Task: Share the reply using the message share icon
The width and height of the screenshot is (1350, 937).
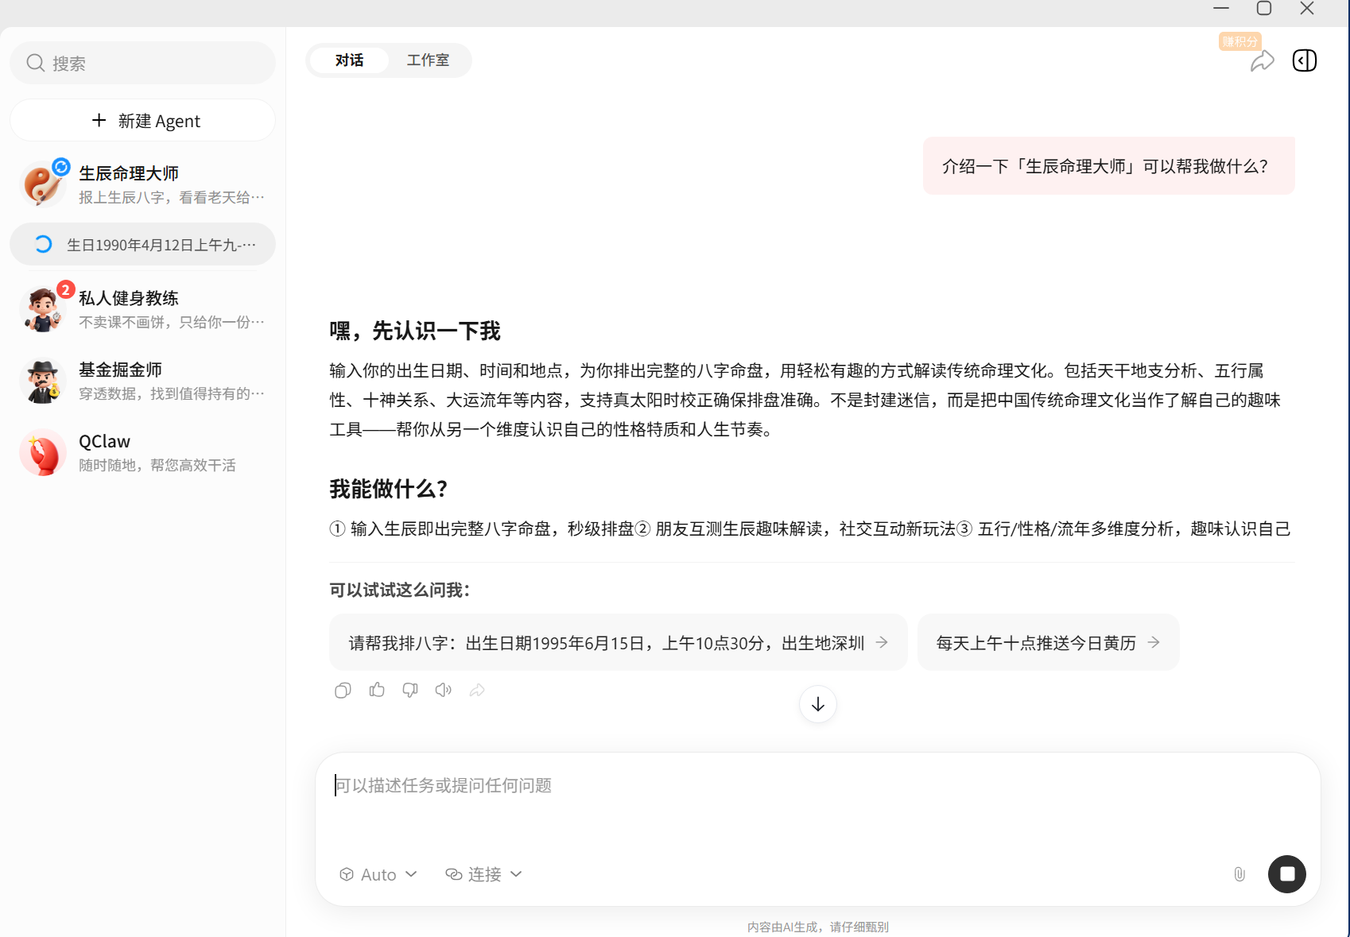Action: [477, 690]
